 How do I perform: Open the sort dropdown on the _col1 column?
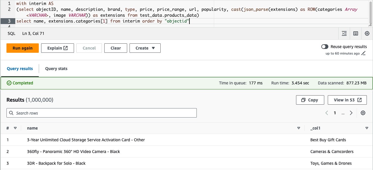[x=367, y=128]
